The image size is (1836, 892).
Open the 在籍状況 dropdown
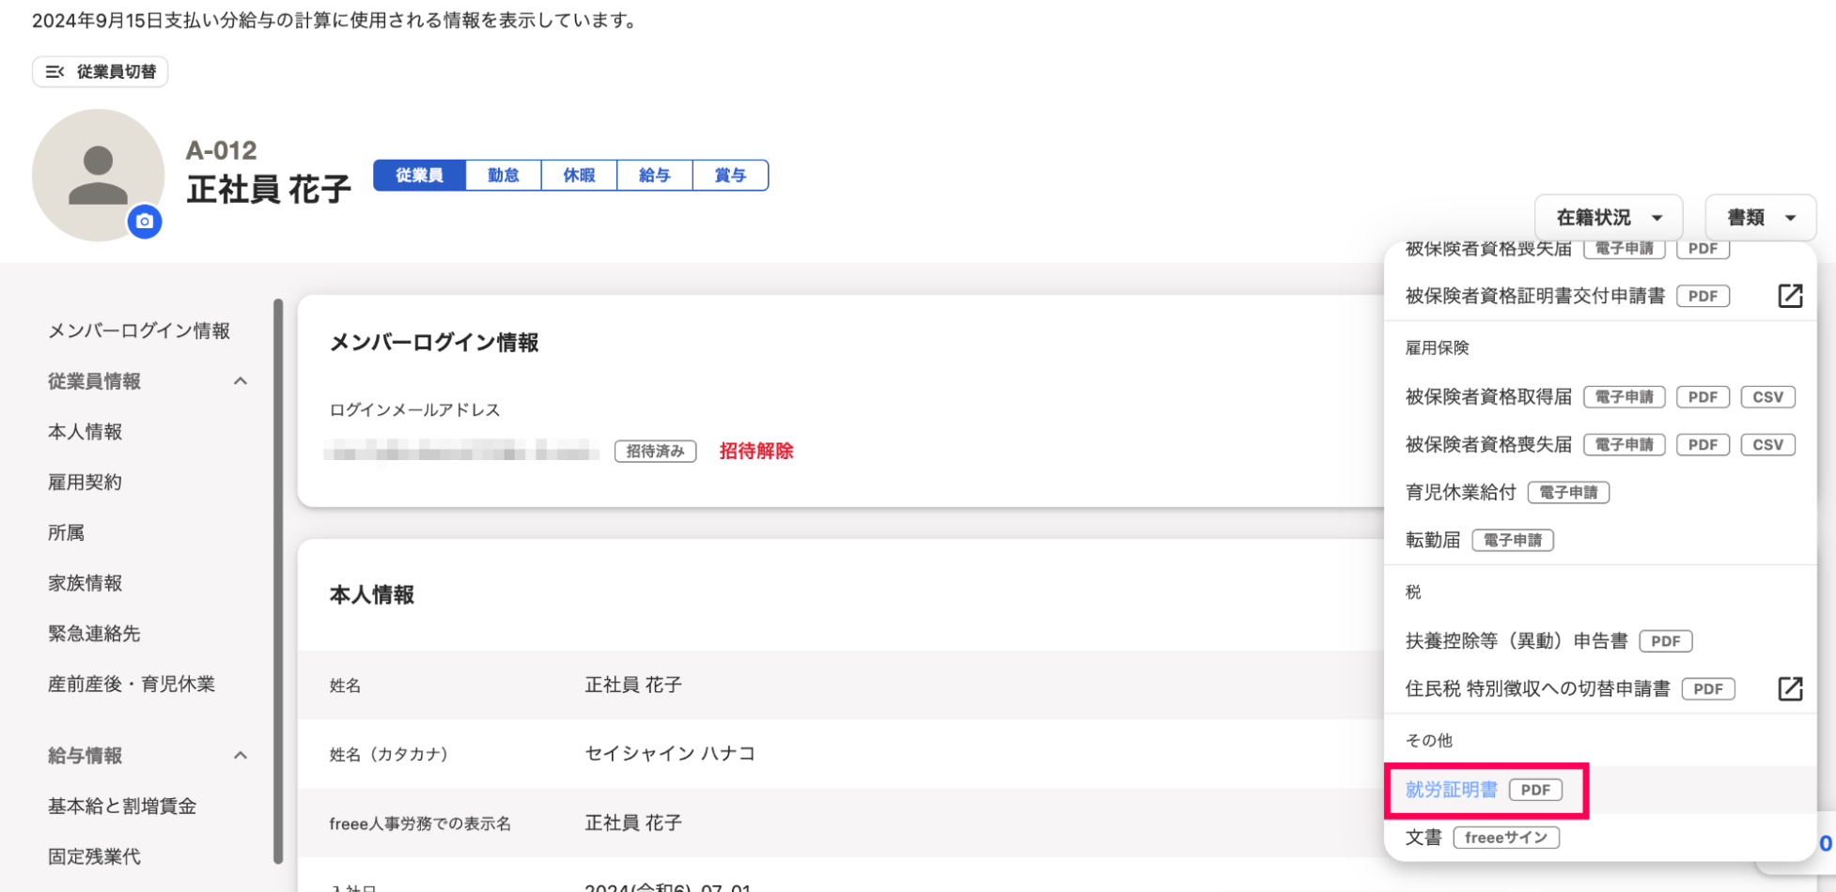click(1609, 218)
